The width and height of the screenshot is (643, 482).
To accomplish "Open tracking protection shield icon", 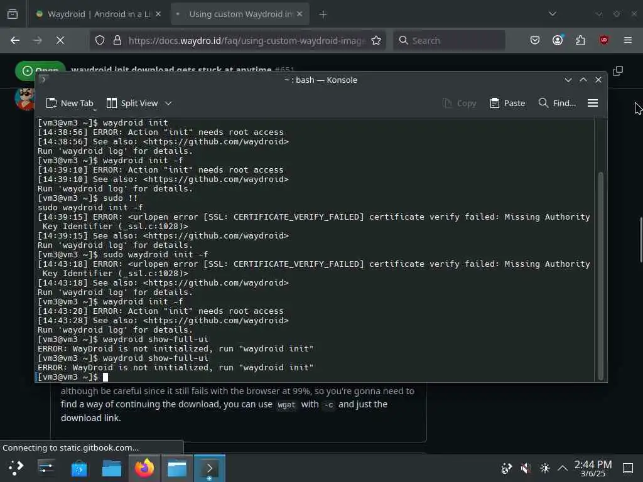I will (x=100, y=40).
